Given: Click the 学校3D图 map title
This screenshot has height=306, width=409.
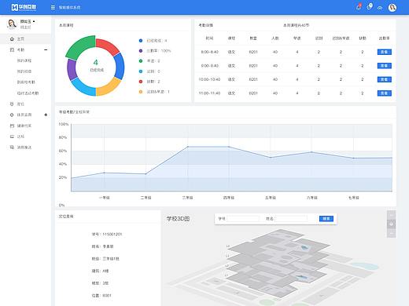Looking at the screenshot, I should 178,219.
